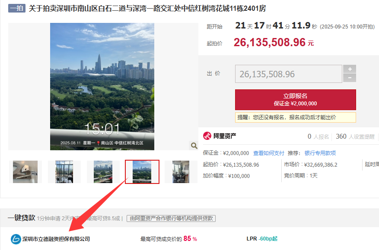
Task: Click the 深圳市立德融资担保 company logo
Action: pos(16,239)
